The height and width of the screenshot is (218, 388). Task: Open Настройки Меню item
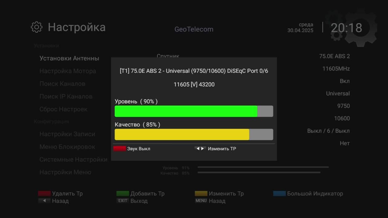65,172
